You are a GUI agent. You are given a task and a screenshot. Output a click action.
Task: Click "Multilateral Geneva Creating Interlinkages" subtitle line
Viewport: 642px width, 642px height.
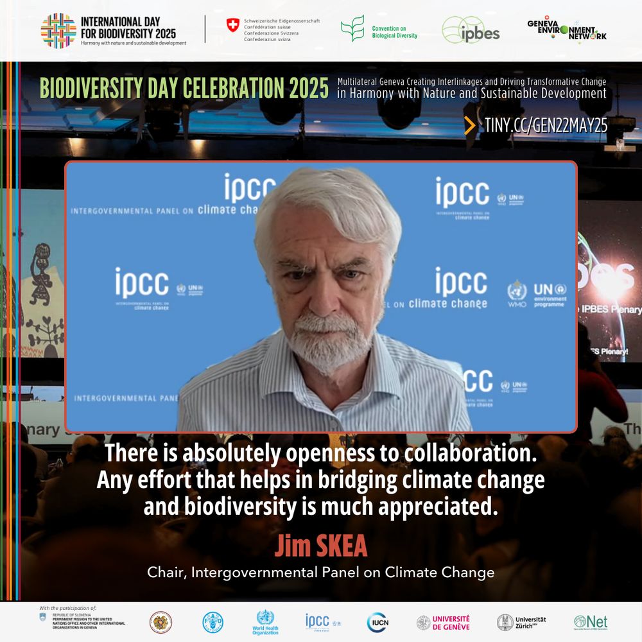click(472, 82)
